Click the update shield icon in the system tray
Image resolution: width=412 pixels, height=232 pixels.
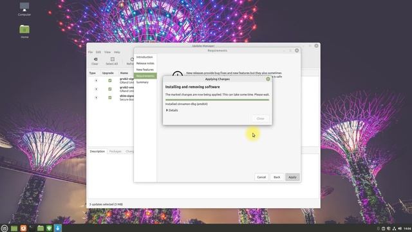pos(389,229)
